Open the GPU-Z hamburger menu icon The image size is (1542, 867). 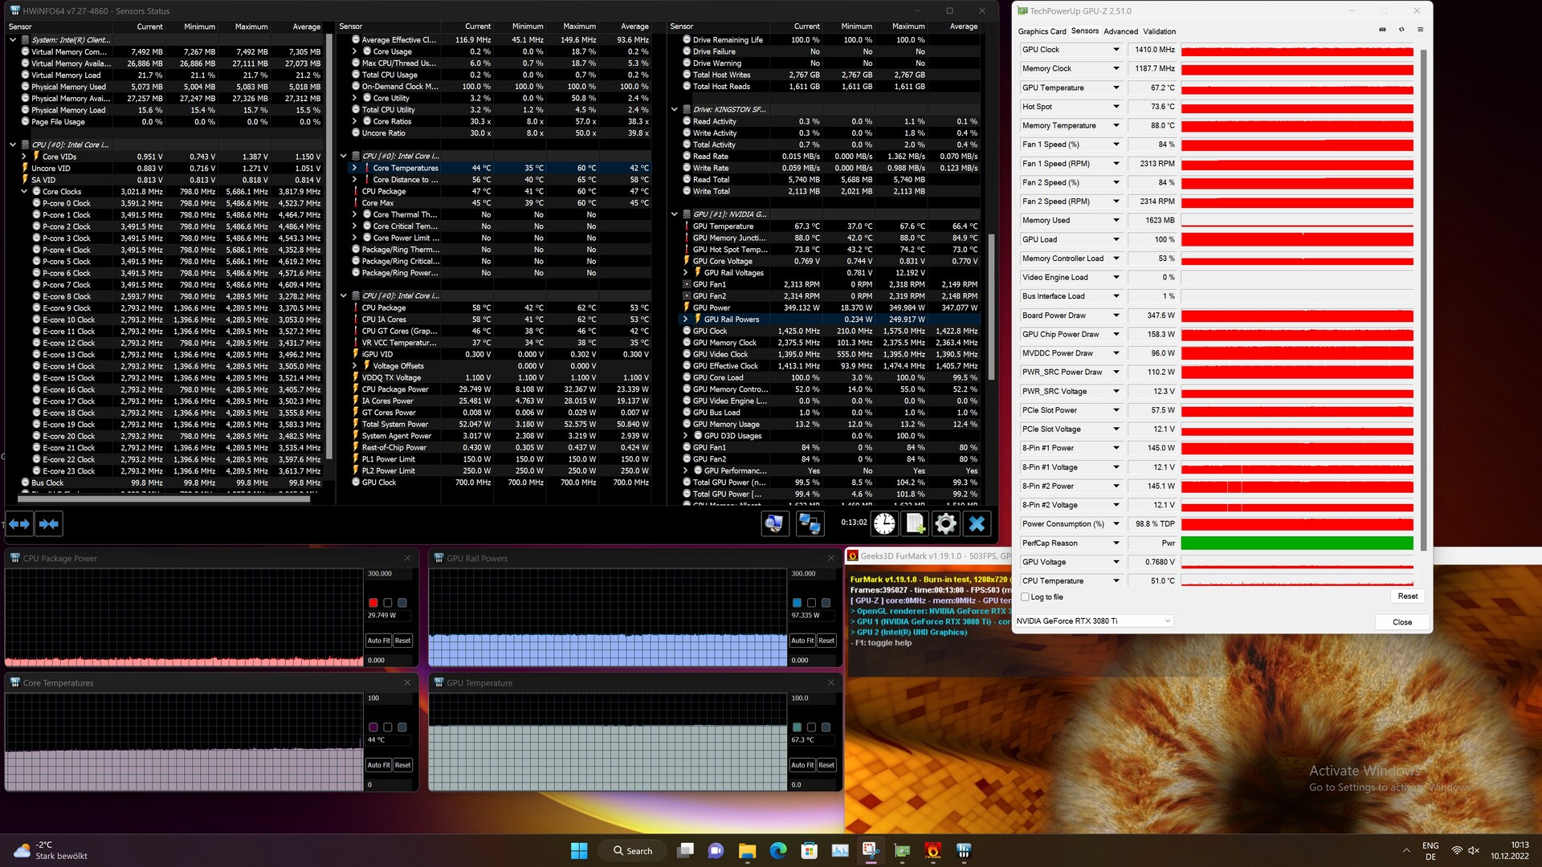pyautogui.click(x=1420, y=30)
